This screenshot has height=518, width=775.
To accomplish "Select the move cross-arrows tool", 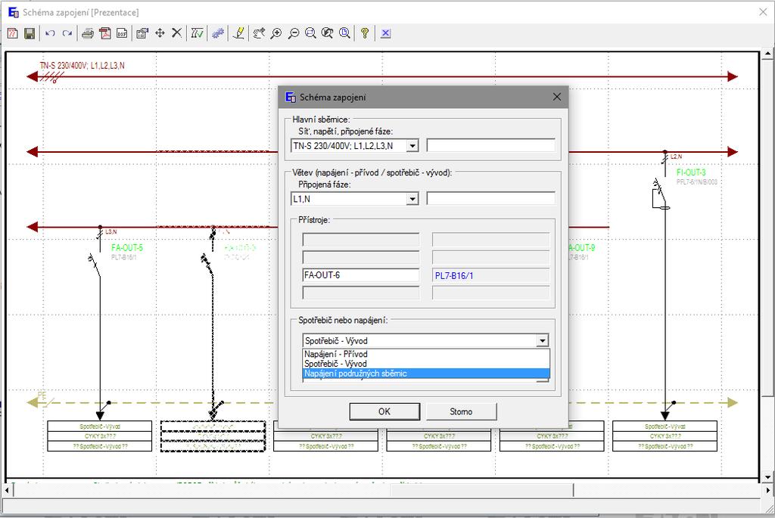I will pyautogui.click(x=160, y=33).
